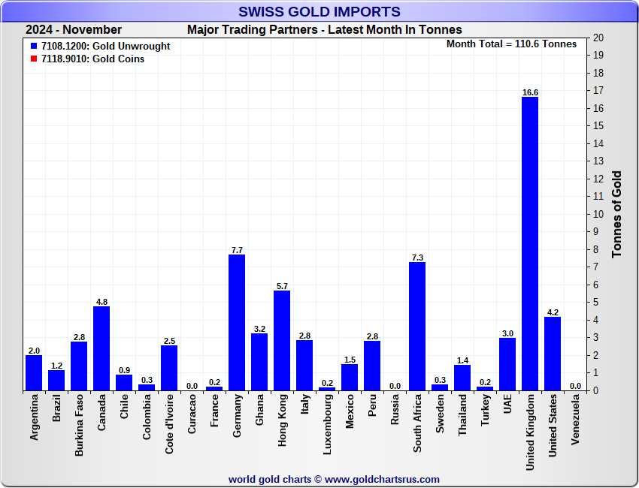Click the Tonnes of Gold axis title

(616, 214)
